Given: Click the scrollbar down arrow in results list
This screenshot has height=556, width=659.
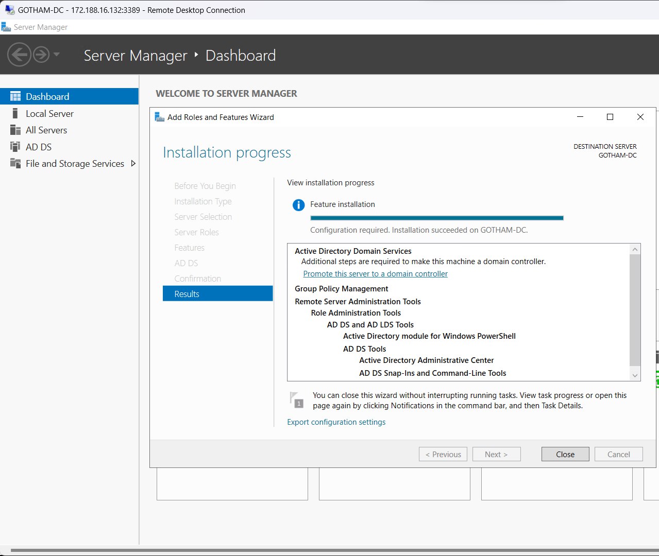Looking at the screenshot, I should click(635, 375).
